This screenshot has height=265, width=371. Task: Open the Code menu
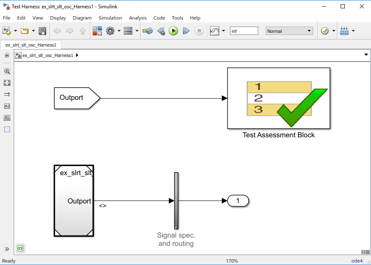click(159, 18)
